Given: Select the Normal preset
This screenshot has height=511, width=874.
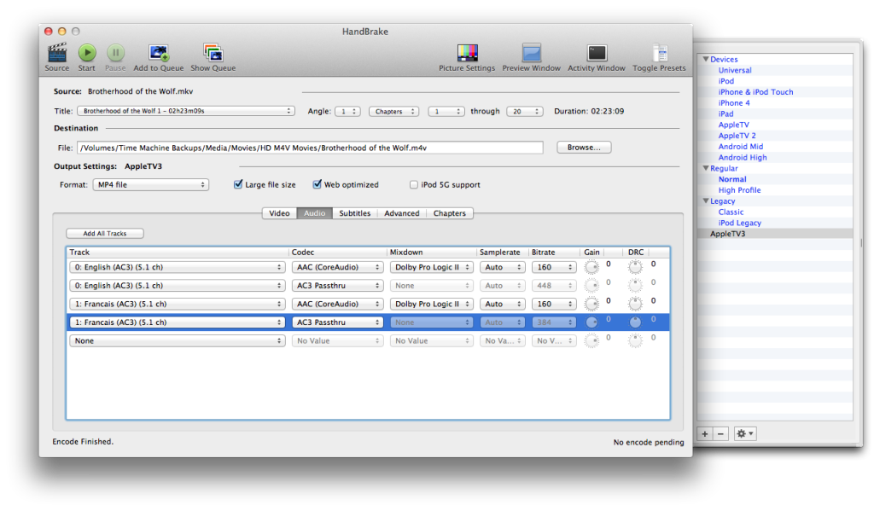Looking at the screenshot, I should click(731, 179).
